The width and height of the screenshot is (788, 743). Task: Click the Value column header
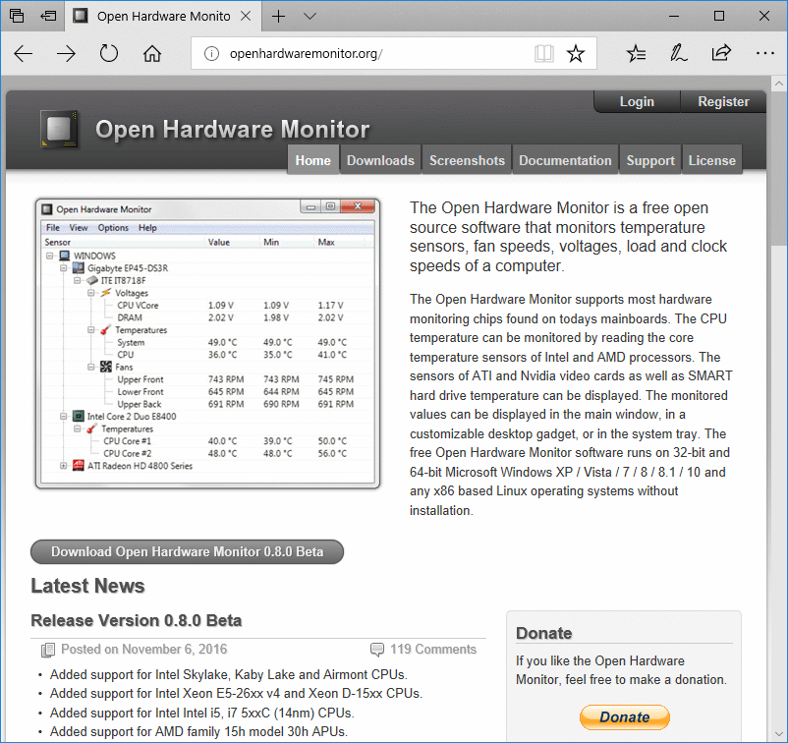tap(219, 243)
